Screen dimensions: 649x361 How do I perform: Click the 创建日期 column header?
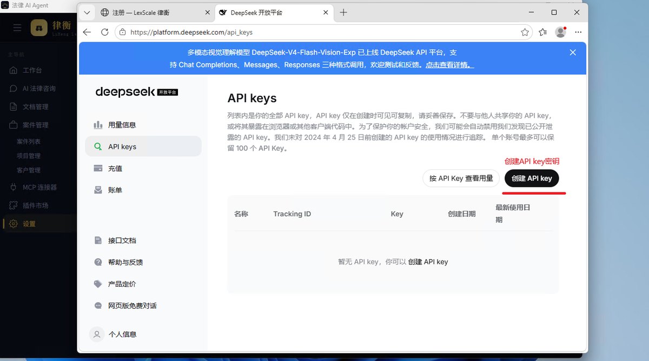[x=462, y=213]
